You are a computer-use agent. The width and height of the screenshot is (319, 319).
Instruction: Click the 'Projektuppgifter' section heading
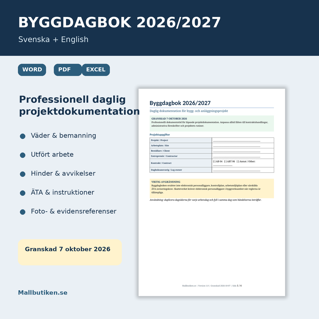pyautogui.click(x=160, y=135)
